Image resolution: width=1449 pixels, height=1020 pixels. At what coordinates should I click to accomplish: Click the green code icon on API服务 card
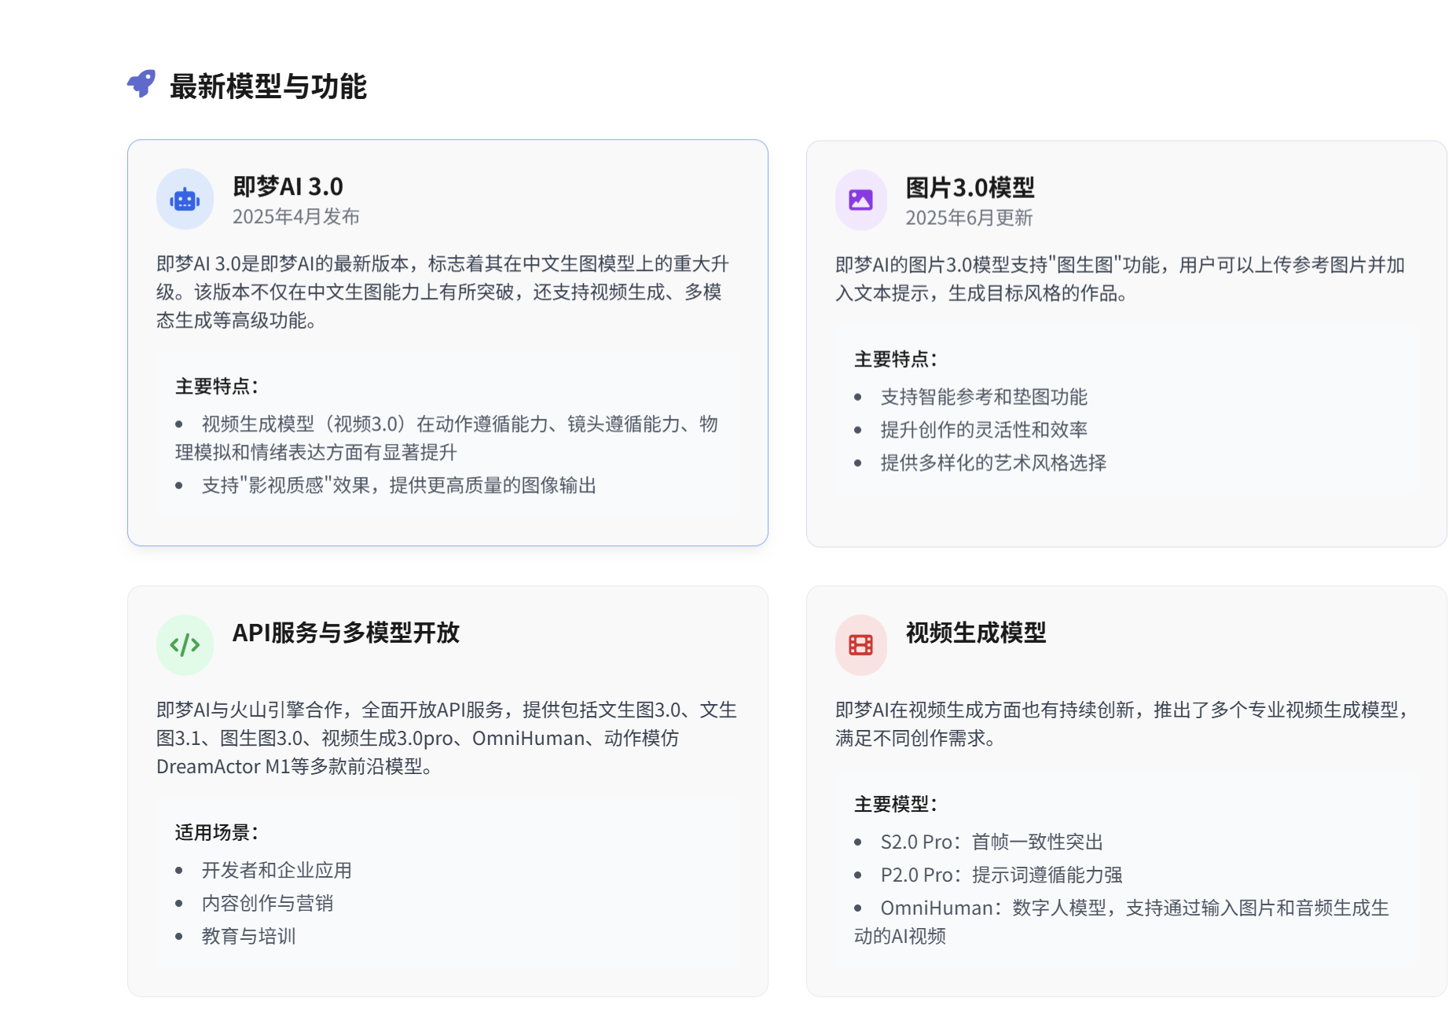tap(185, 645)
